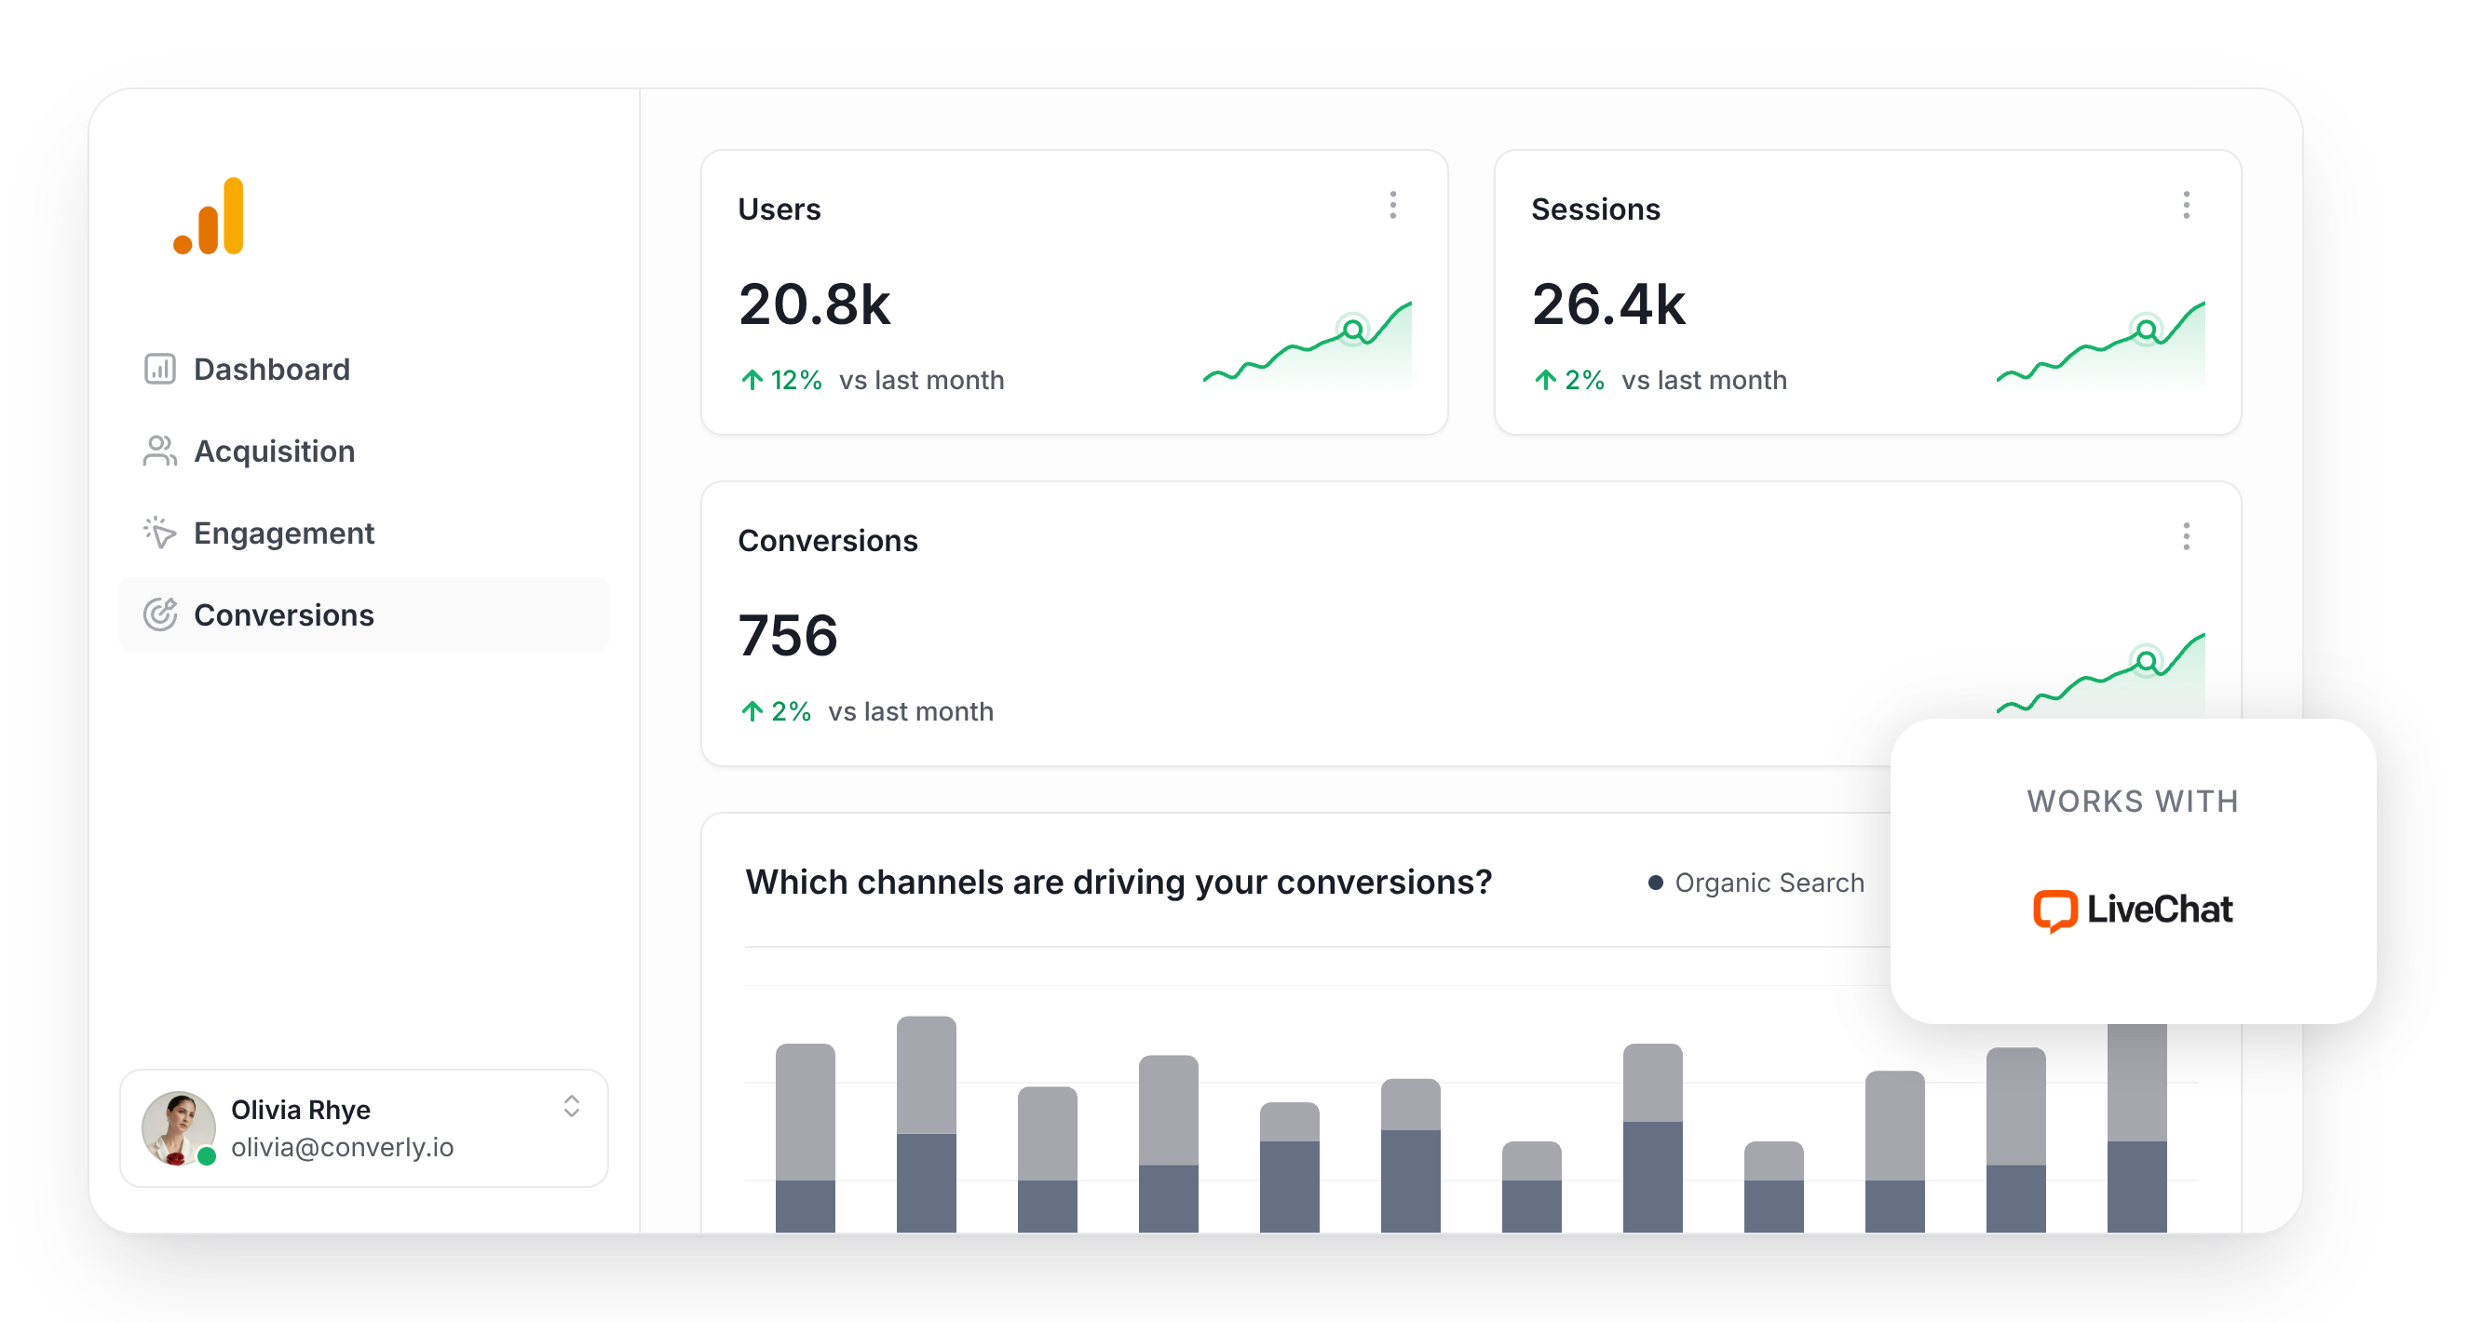Click the Users sparkline data point
Screen dimensions: 2481x1322
click(x=1353, y=330)
